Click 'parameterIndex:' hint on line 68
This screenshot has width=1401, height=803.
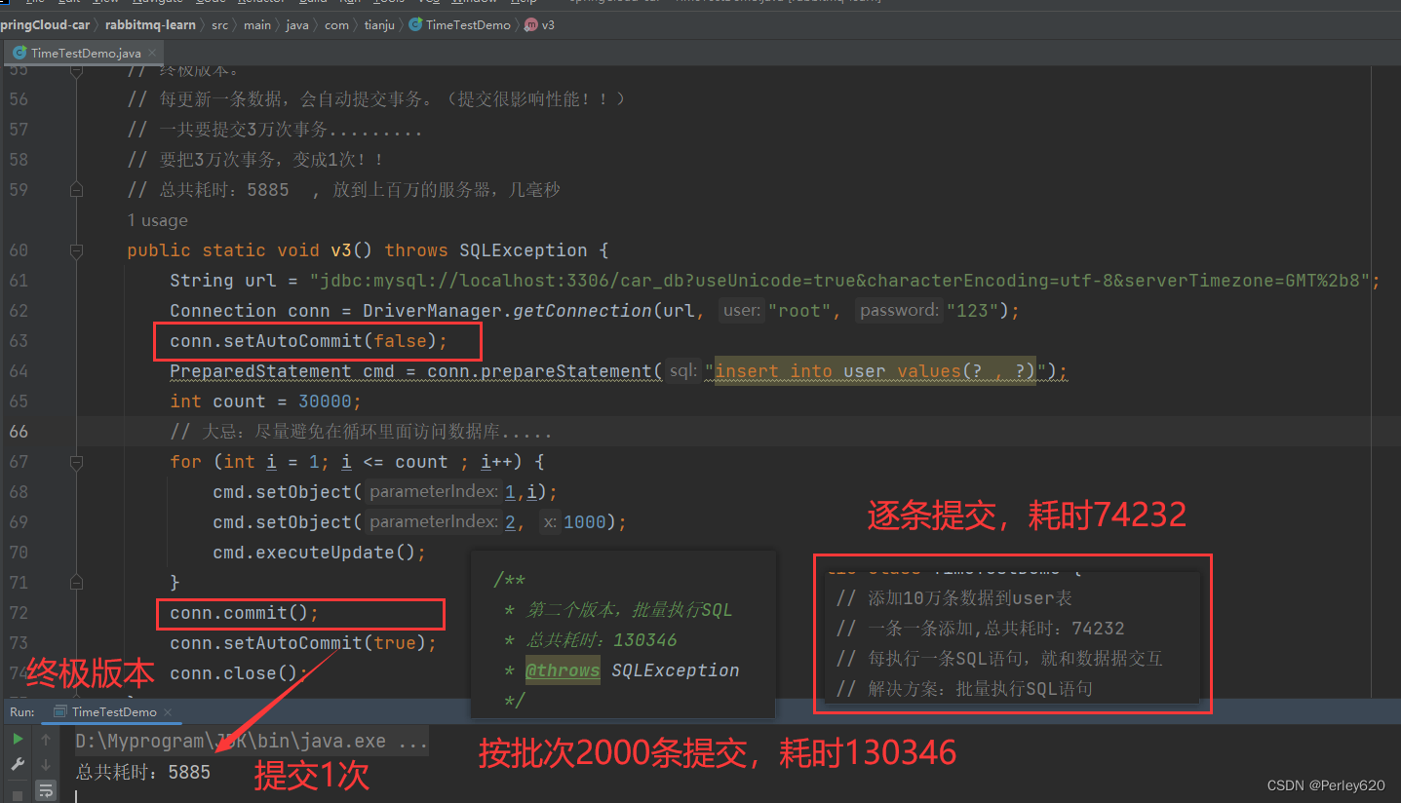point(434,492)
